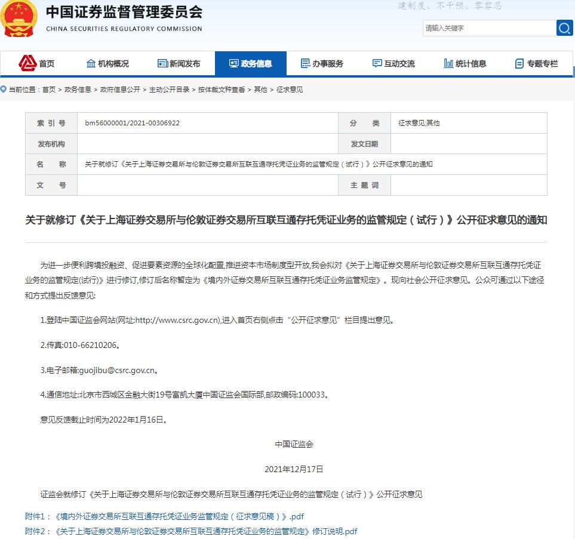Click the large article headline
The height and width of the screenshot is (539, 575).
(286, 220)
